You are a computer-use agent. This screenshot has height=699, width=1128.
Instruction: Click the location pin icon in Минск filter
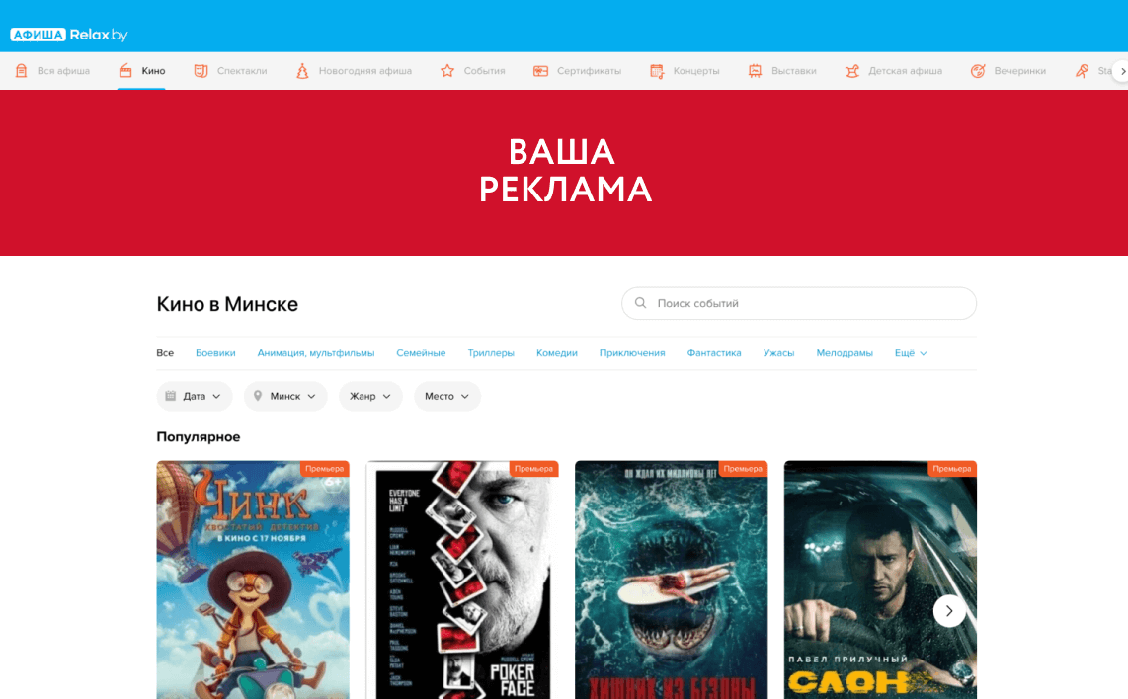[x=258, y=396]
